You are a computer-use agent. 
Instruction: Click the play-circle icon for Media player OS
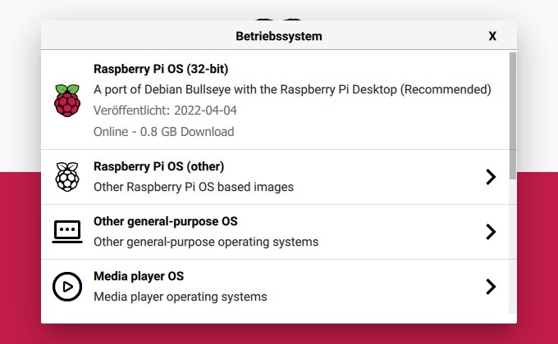pyautogui.click(x=67, y=287)
